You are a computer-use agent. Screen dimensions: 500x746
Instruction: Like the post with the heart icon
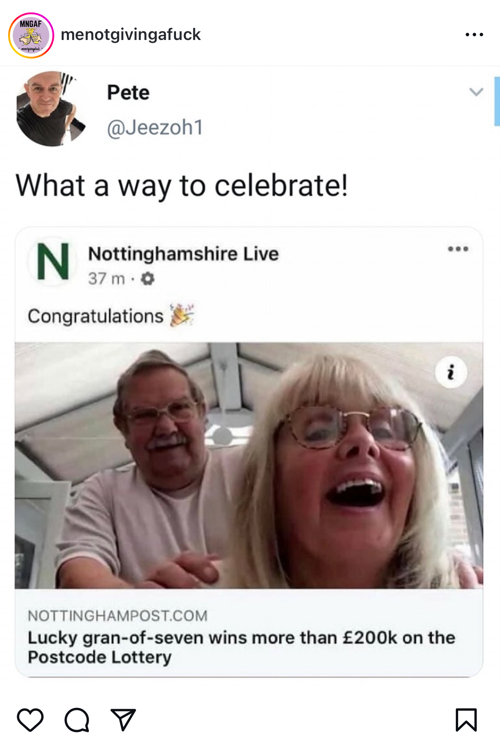tap(30, 720)
